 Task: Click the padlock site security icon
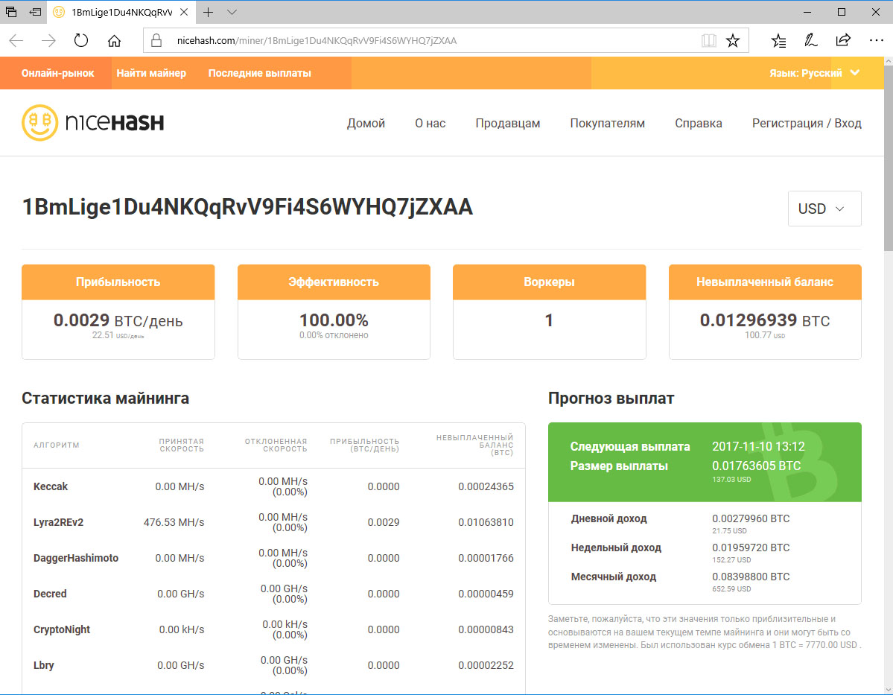[x=156, y=40]
